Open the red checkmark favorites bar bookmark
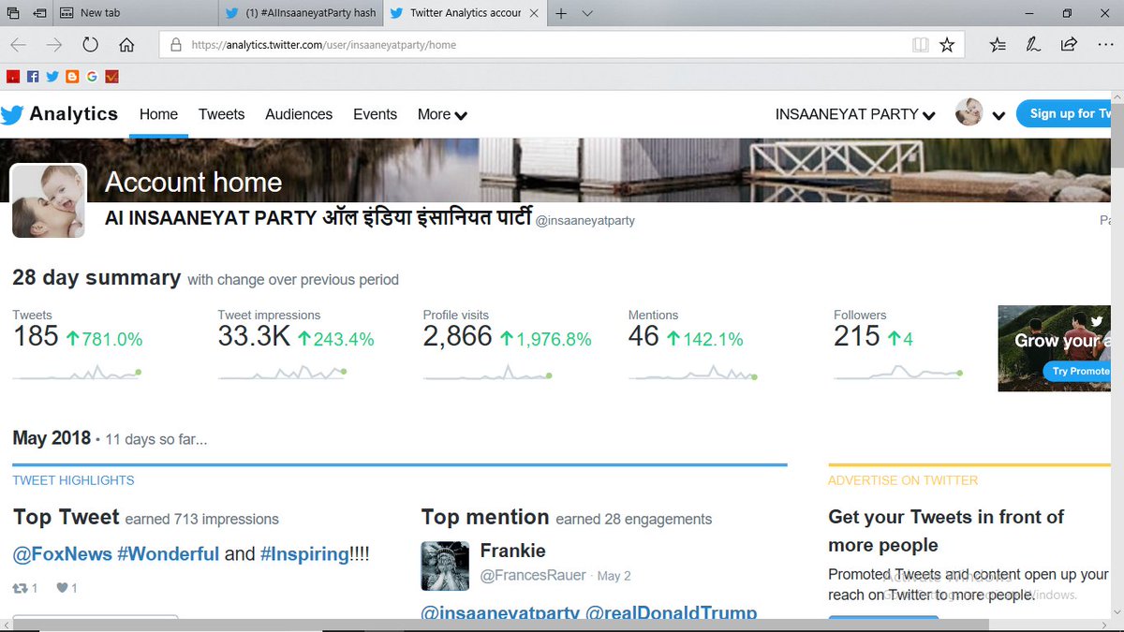Viewport: 1124px width, 632px height. 111,77
